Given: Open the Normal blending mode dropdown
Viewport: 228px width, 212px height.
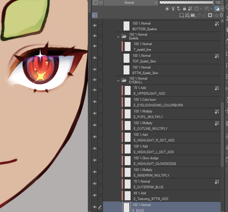Looking at the screenshot, I should pyautogui.click(x=131, y=3).
